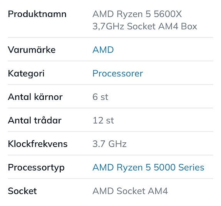Click the AMD Socket AM4 value
The image size is (221, 206).
click(130, 191)
